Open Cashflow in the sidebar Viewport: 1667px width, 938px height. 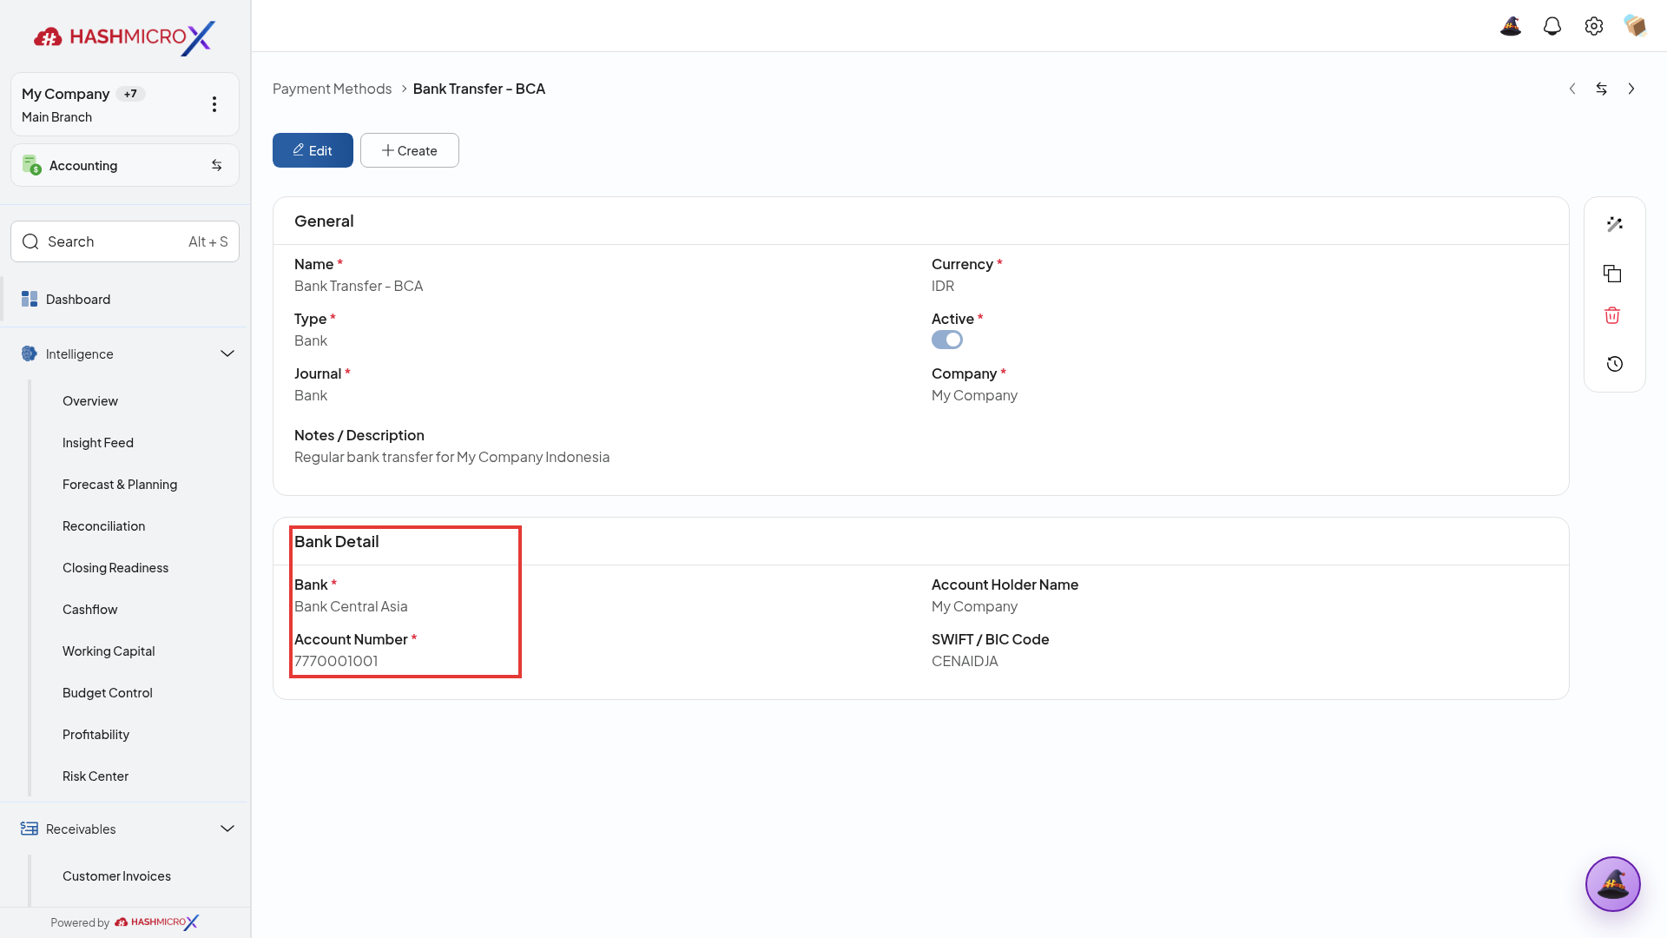[x=90, y=609]
